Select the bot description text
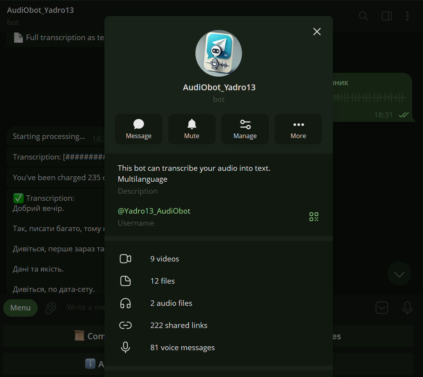Viewport: 423px width, 377px height. click(x=194, y=174)
